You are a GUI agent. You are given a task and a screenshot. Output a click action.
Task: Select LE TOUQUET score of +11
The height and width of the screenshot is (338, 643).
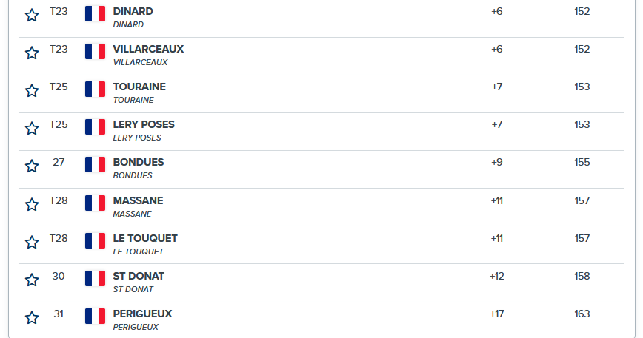496,239
